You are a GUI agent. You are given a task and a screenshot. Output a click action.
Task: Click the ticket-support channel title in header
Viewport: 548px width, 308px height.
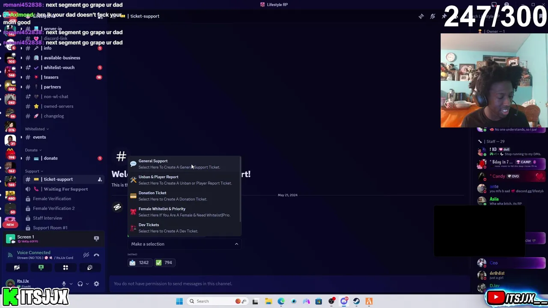pos(145,16)
